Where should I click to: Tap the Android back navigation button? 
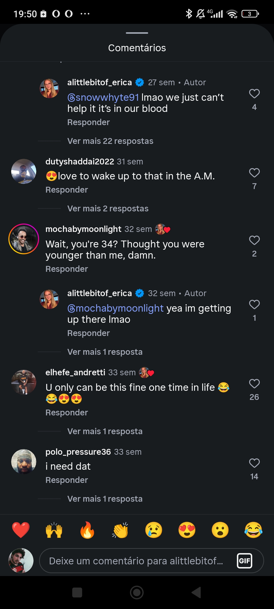pyautogui.click(x=196, y=593)
